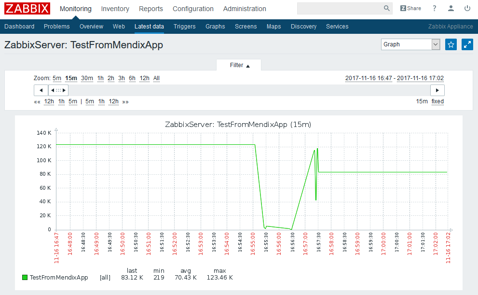
Task: Click the sign out power icon
Action: tap(467, 9)
